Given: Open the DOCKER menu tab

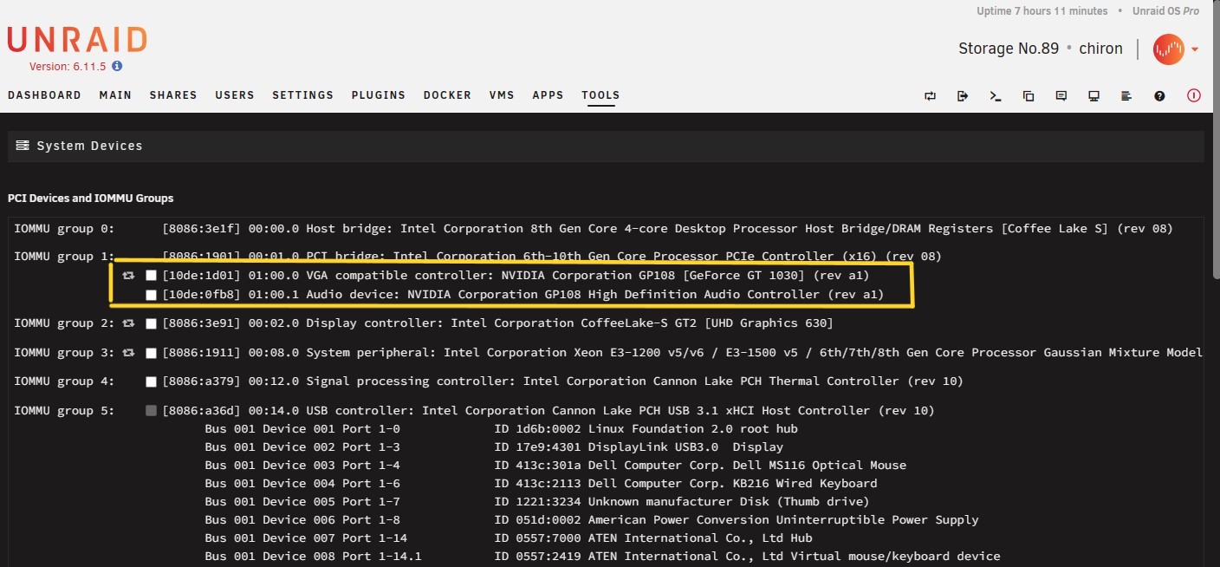Looking at the screenshot, I should 447,95.
